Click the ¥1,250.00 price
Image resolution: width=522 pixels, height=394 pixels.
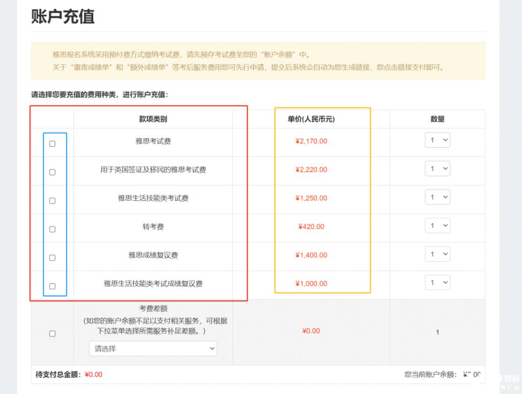click(x=311, y=198)
